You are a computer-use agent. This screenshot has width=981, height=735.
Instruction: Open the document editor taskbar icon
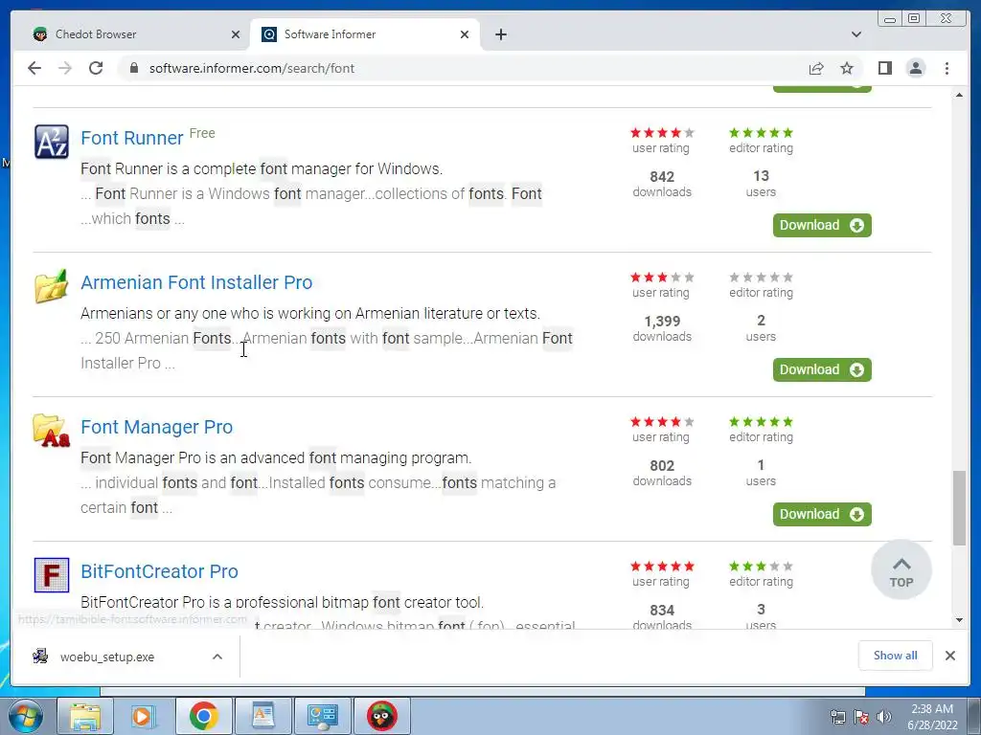[x=262, y=716]
